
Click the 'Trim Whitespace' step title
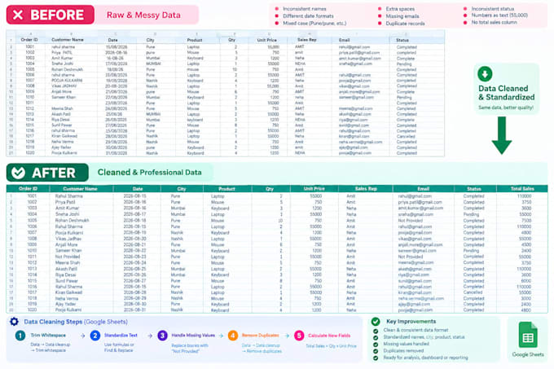tap(48, 335)
